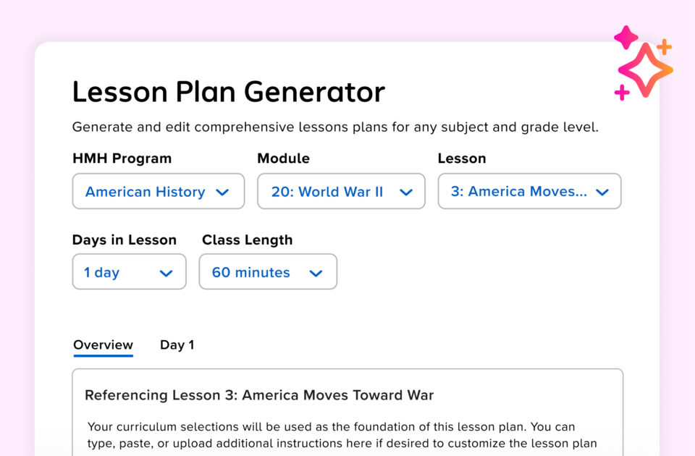This screenshot has width=695, height=456.
Task: Click the chevron beside 60 minutes
Action: (316, 271)
